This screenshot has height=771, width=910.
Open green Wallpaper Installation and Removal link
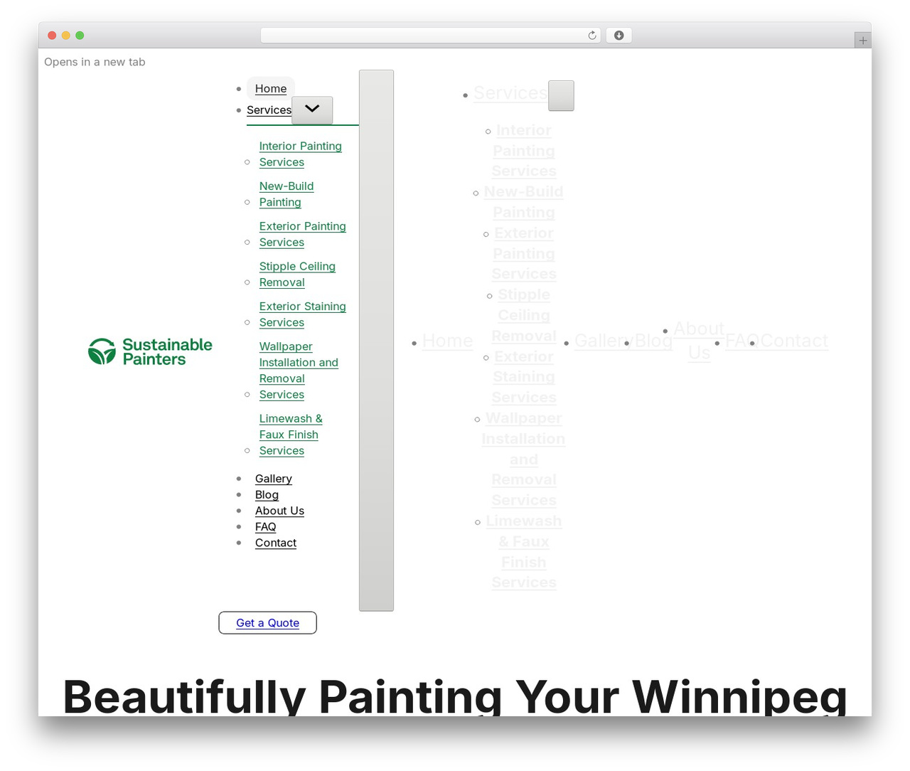pos(299,371)
